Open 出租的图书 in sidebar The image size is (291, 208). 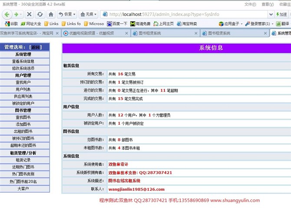click(23, 131)
